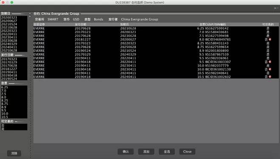Sort by the 可交易的 table column header
This screenshot has width=280, height=159.
268,25
